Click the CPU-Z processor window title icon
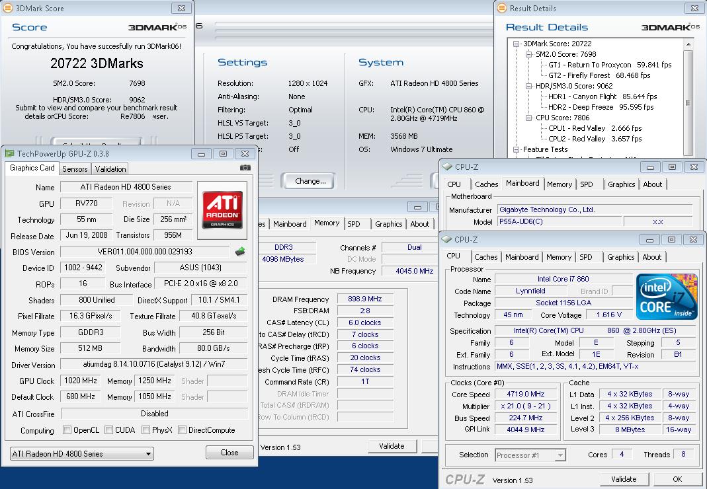 (447, 239)
